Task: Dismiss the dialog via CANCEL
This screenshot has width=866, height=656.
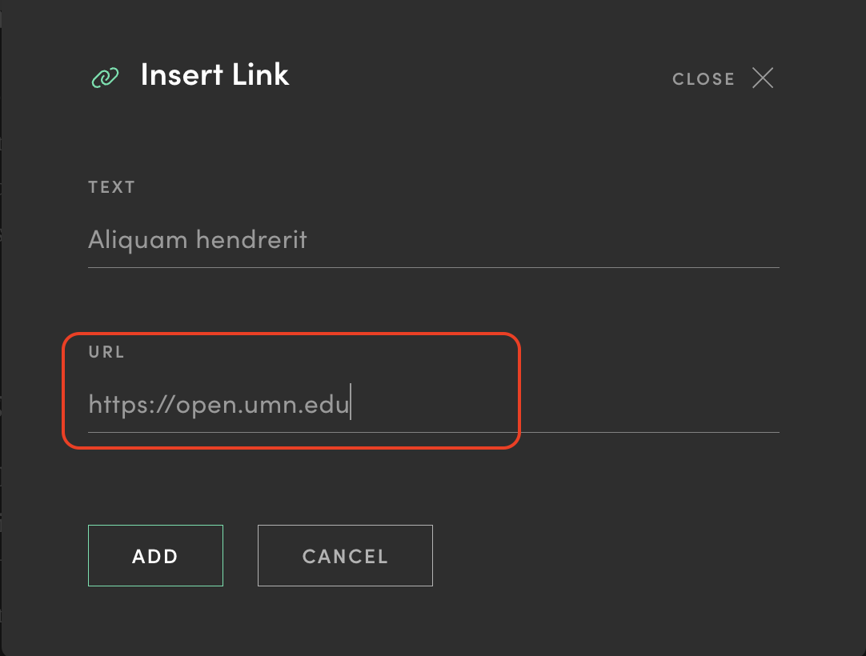Action: [x=344, y=555]
